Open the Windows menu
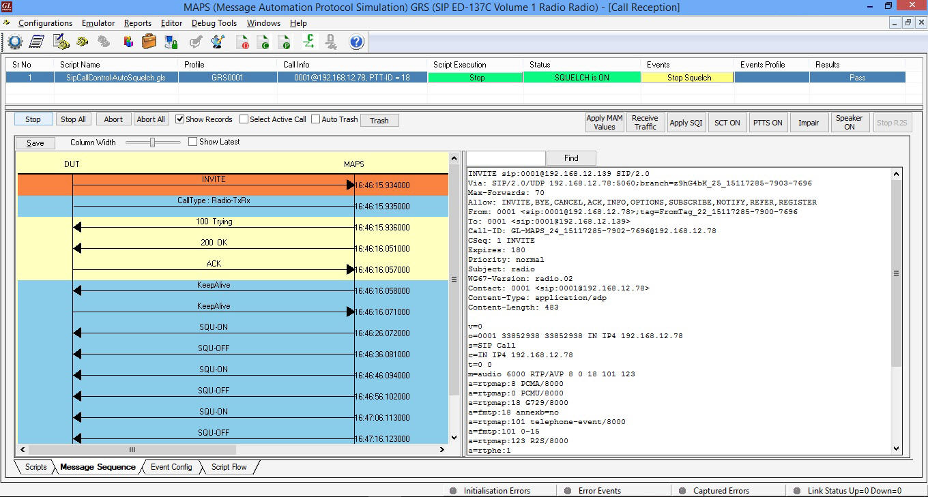Image resolution: width=928 pixels, height=497 pixels. click(x=263, y=23)
